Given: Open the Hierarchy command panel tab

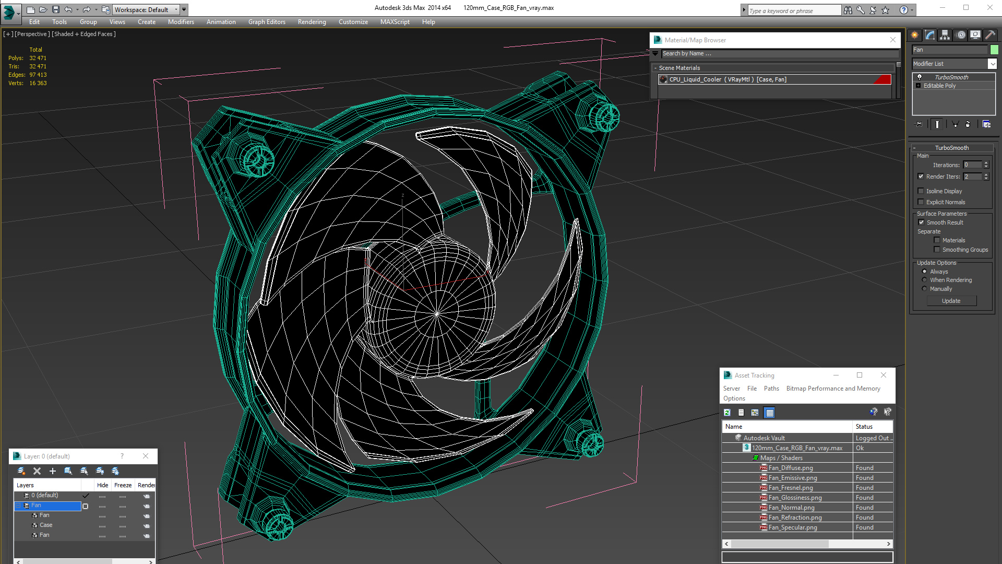Looking at the screenshot, I should click(945, 35).
